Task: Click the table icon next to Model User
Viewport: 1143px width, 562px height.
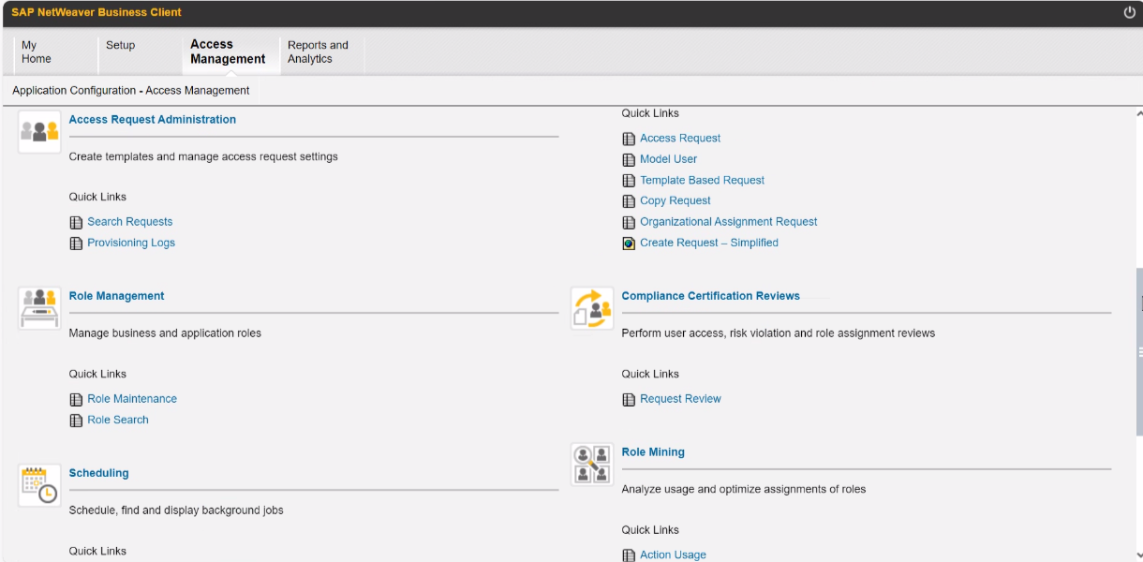Action: 629,160
